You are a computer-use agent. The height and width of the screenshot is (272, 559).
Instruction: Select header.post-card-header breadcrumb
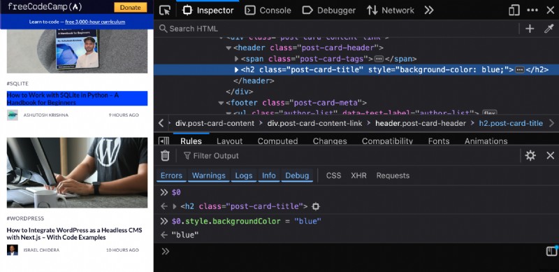click(421, 124)
